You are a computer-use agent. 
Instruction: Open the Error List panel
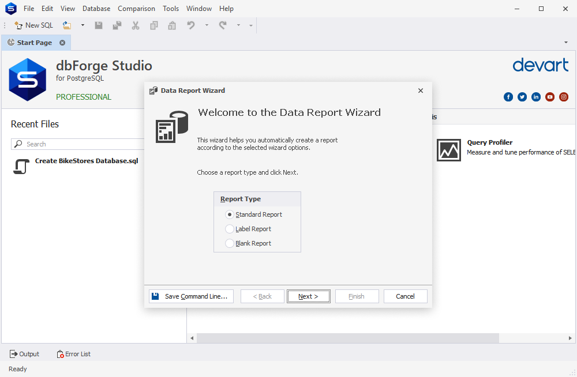tap(74, 354)
